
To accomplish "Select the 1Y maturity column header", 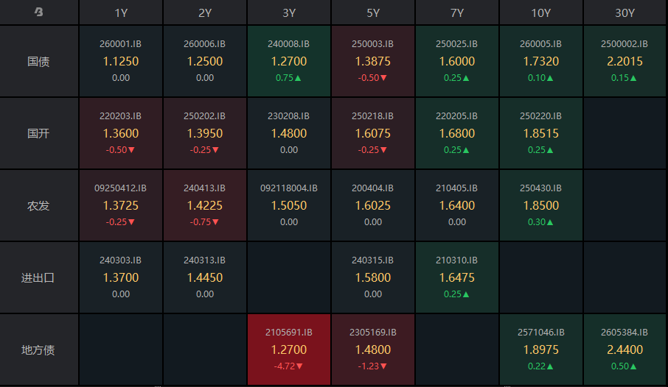I will pyautogui.click(x=121, y=13).
